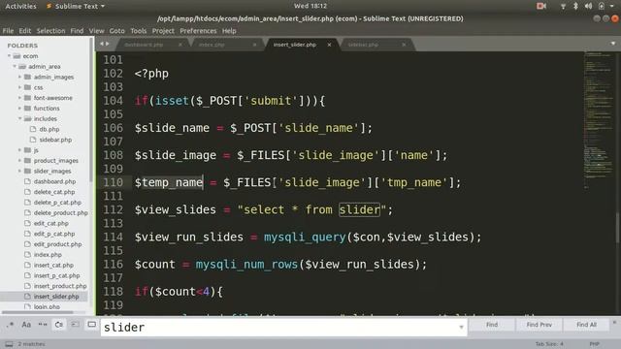This screenshot has width=621, height=349.
Task: Open insert_product.php in sidebar
Action: 60,286
